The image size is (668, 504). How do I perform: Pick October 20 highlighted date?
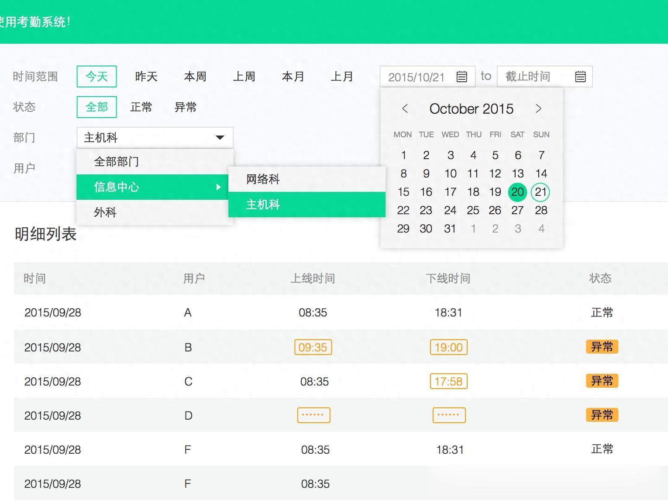coord(517,192)
